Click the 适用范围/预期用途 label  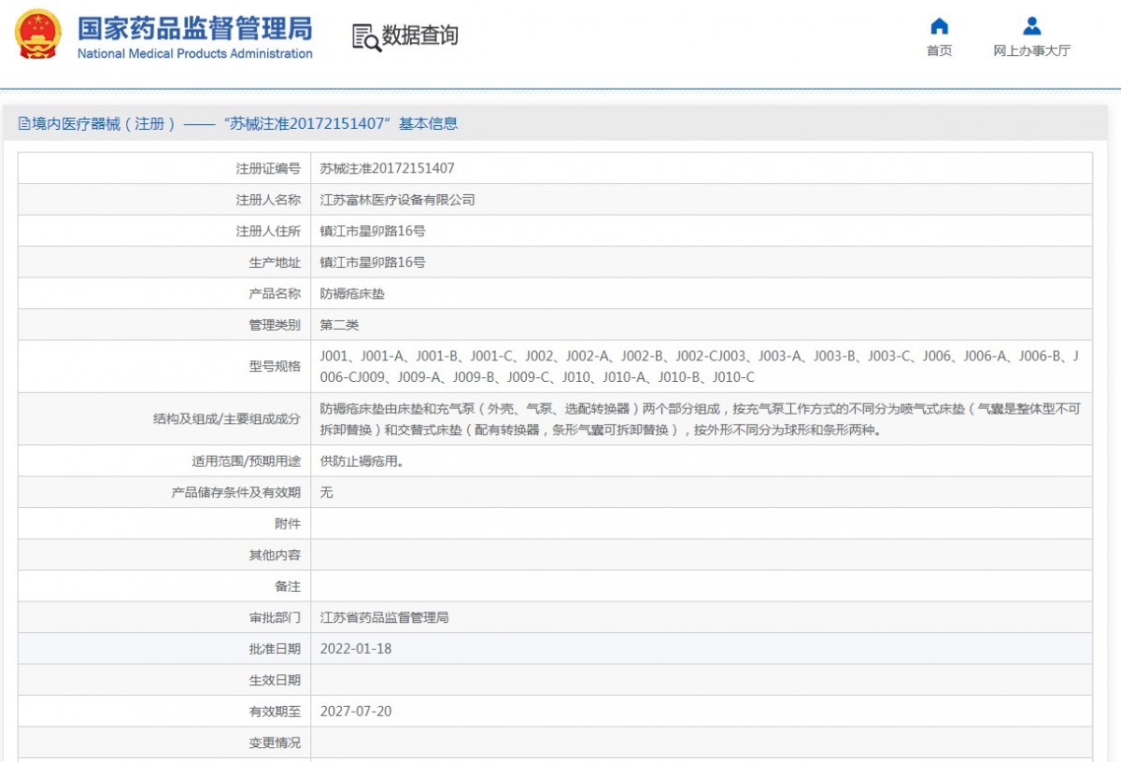point(247,461)
